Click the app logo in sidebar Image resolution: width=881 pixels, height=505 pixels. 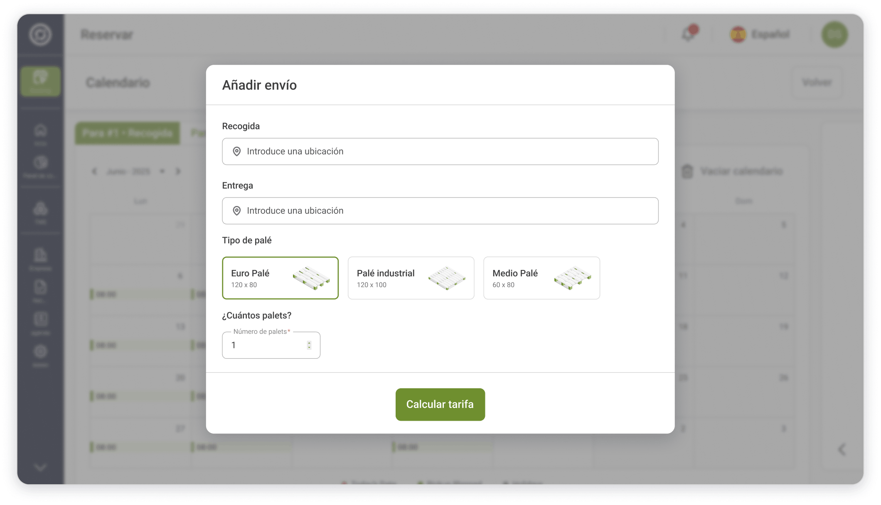point(40,34)
